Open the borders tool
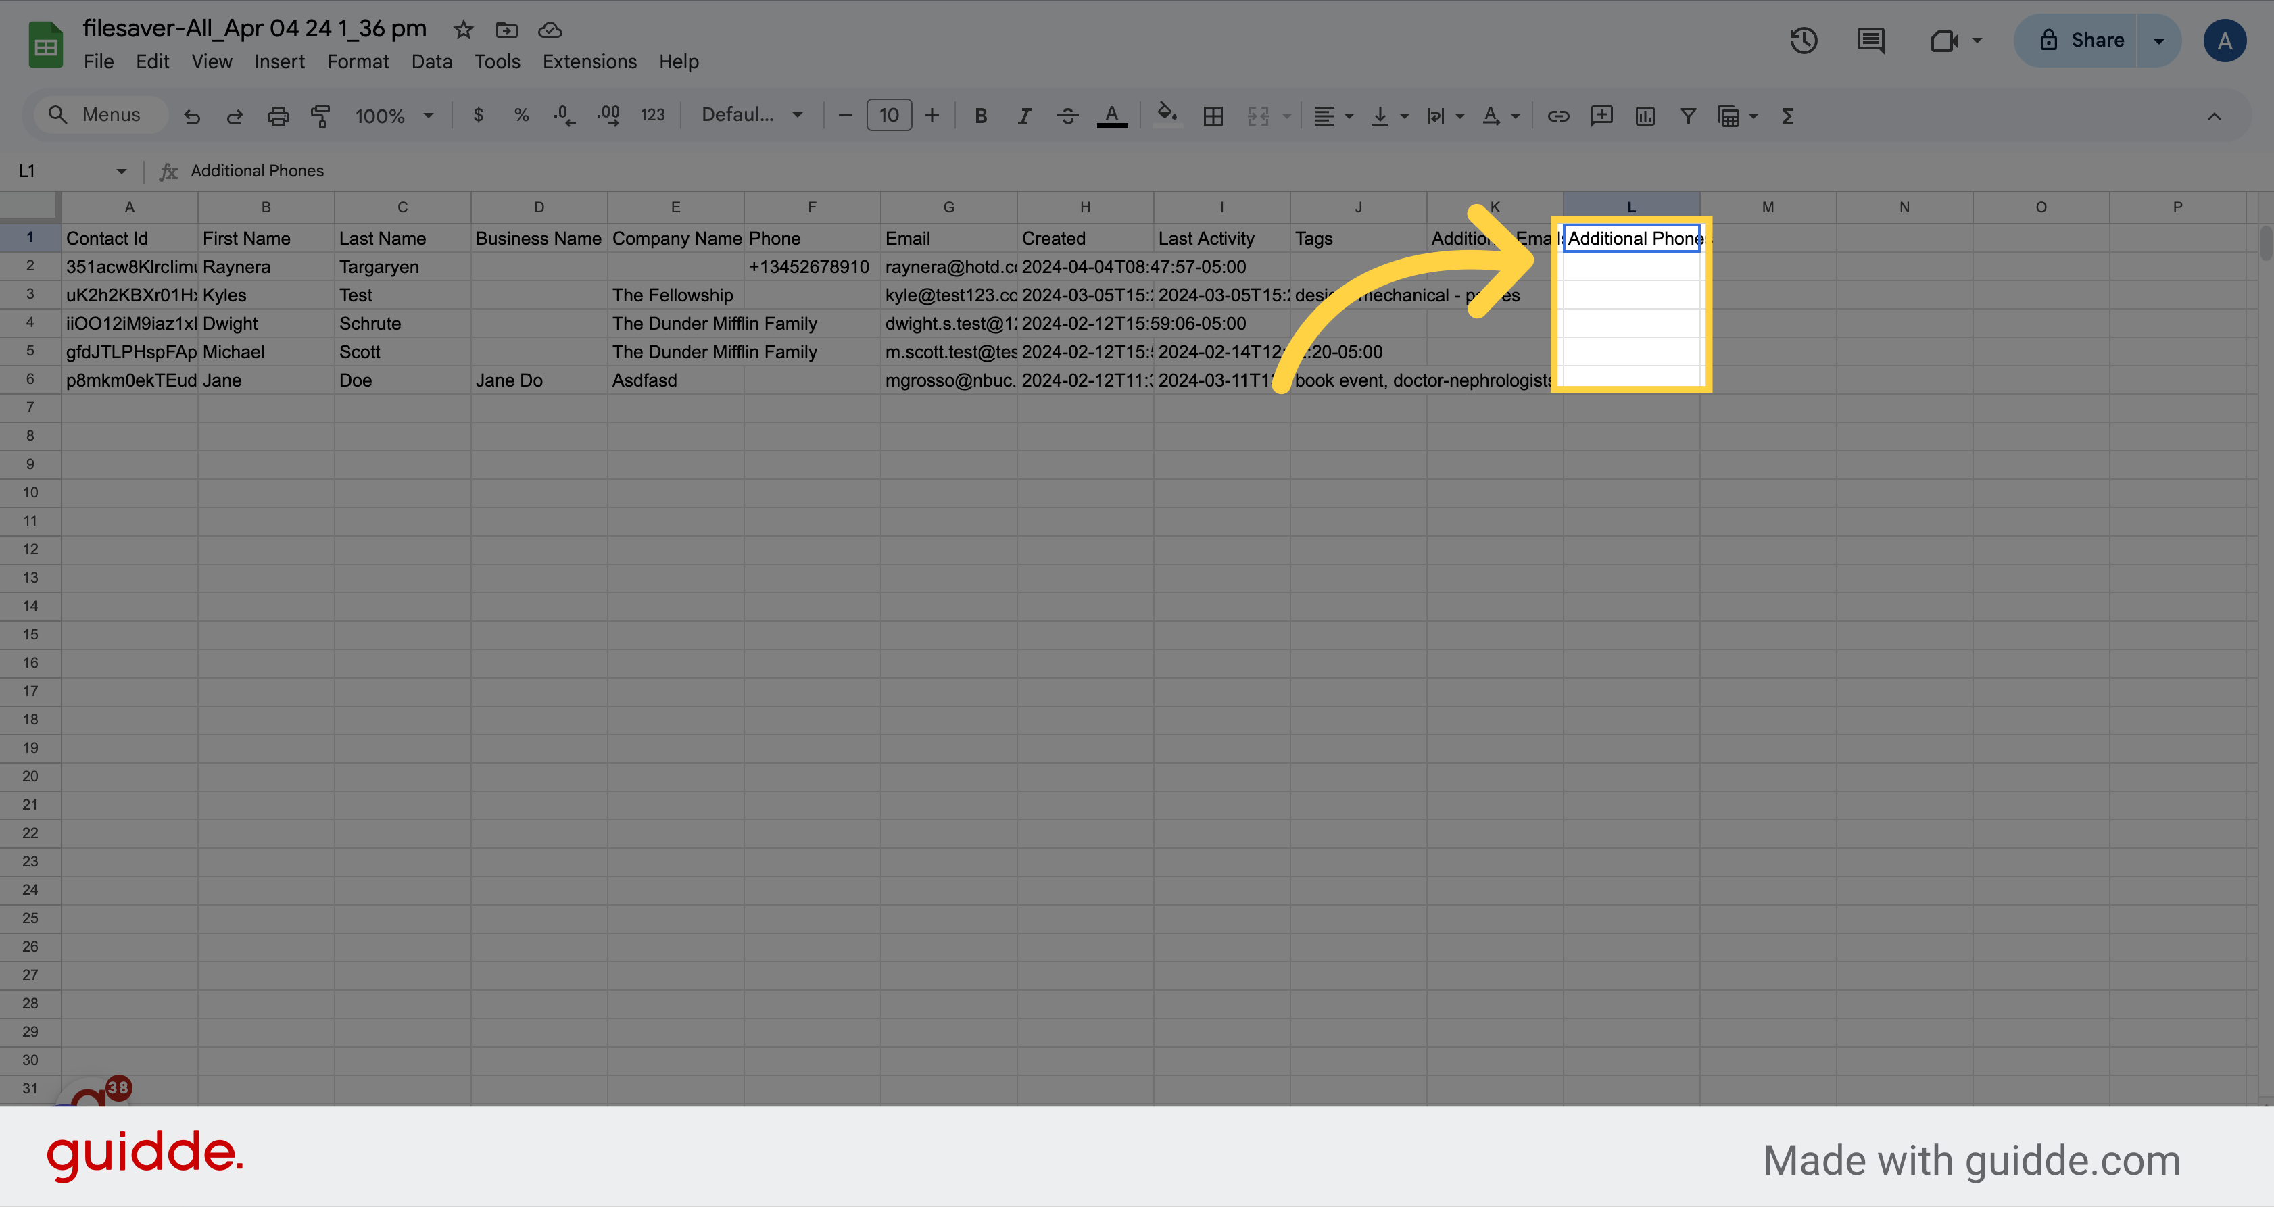This screenshot has height=1207, width=2274. pyautogui.click(x=1213, y=116)
